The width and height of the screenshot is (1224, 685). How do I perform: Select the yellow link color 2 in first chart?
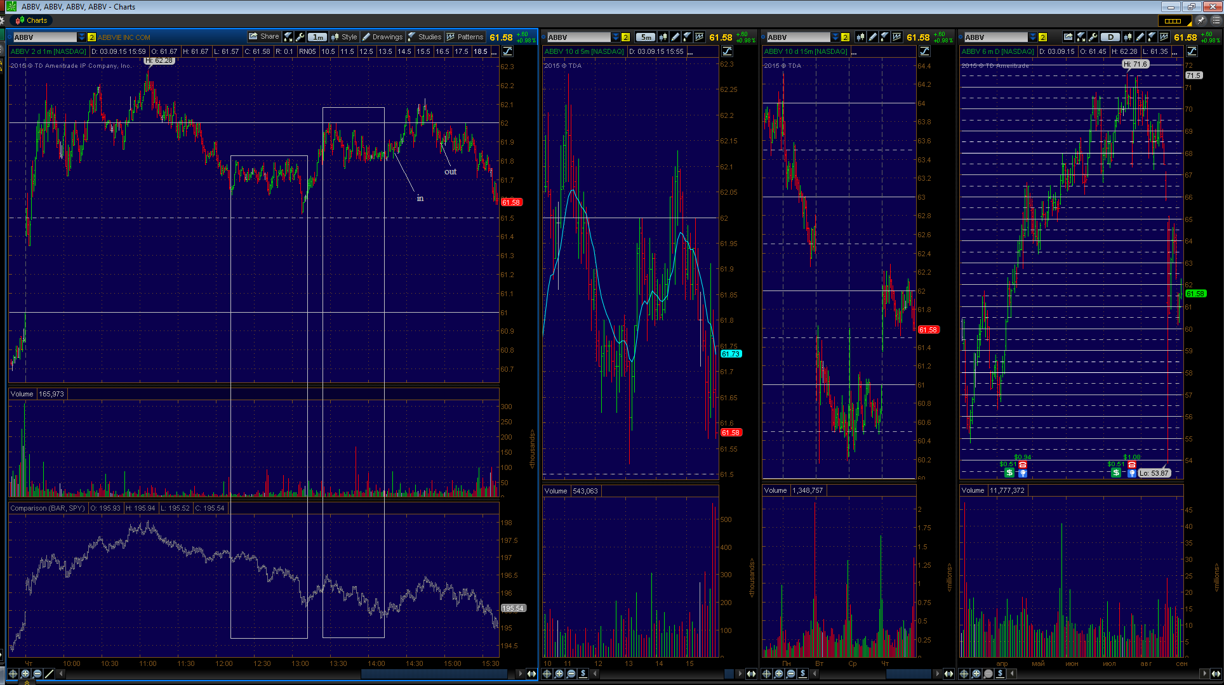[91, 37]
